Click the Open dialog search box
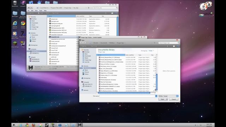Screen dimensions: 226x127 tap(169, 43)
